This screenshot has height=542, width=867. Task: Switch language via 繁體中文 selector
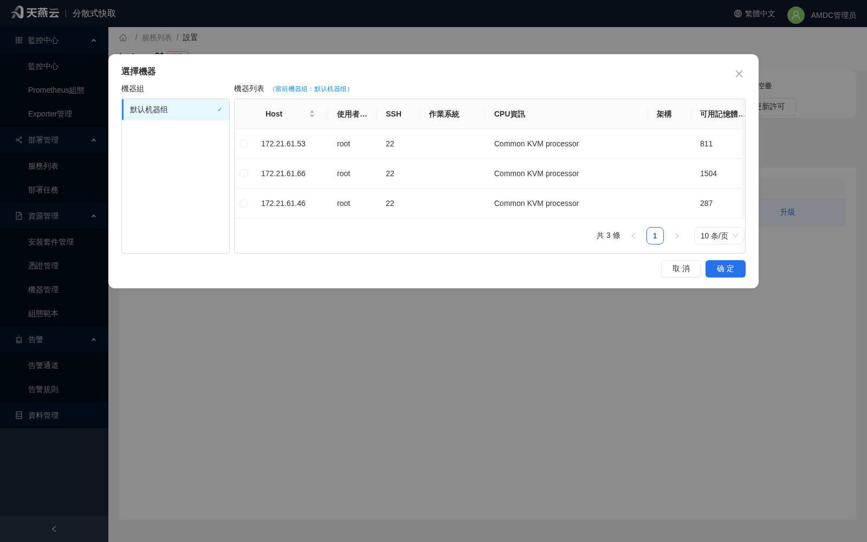754,14
